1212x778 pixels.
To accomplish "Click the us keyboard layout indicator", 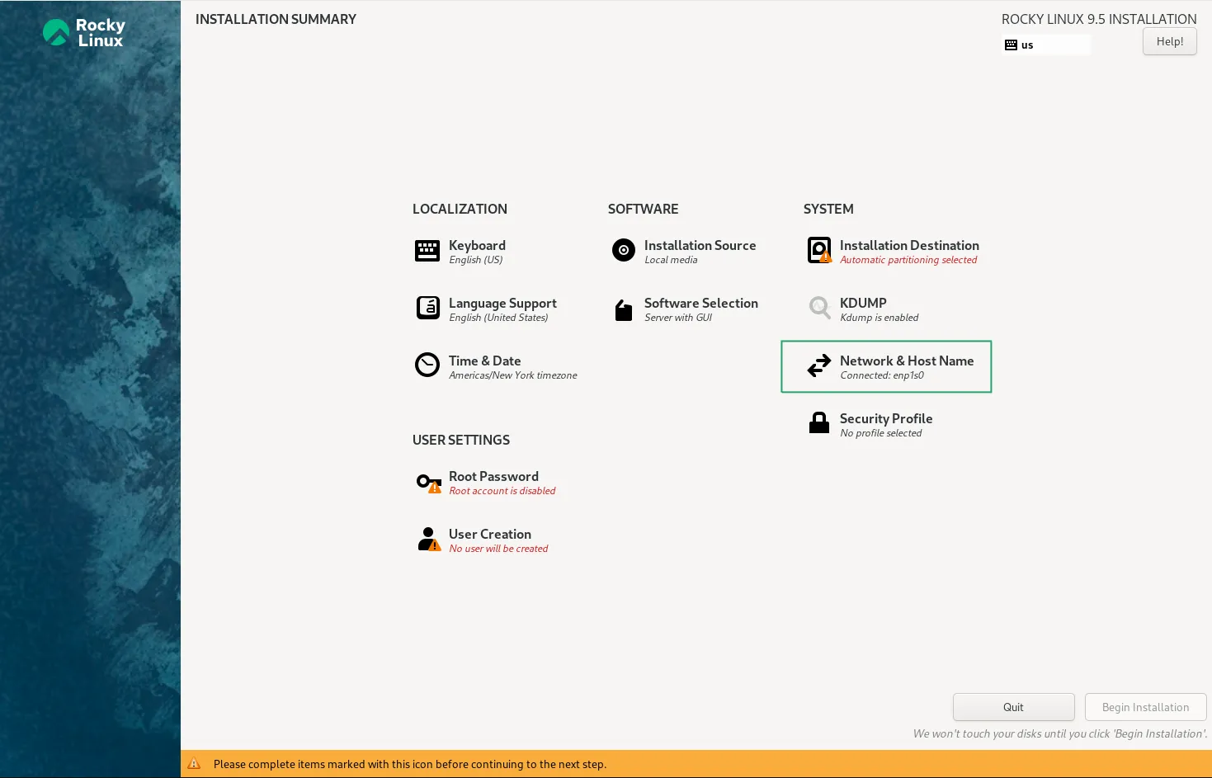I will point(1046,45).
